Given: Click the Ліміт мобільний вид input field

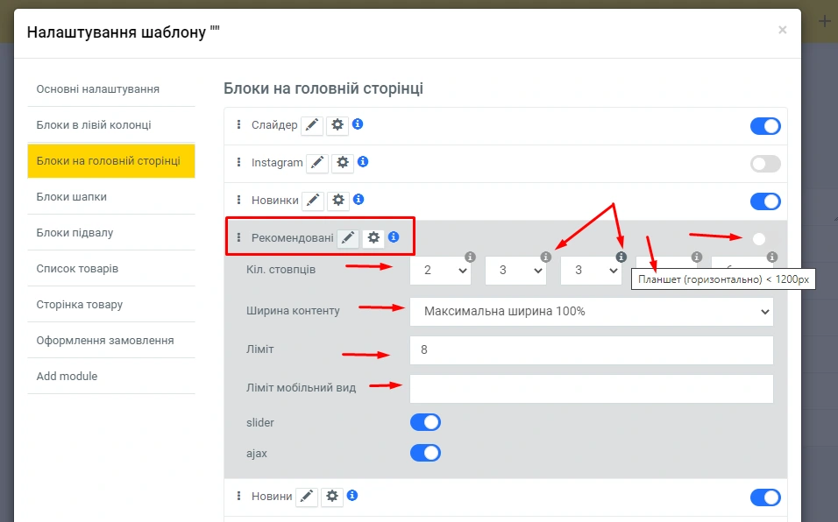Looking at the screenshot, I should 591,389.
